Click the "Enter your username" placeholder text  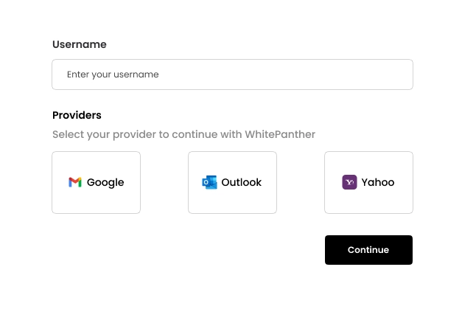113,74
